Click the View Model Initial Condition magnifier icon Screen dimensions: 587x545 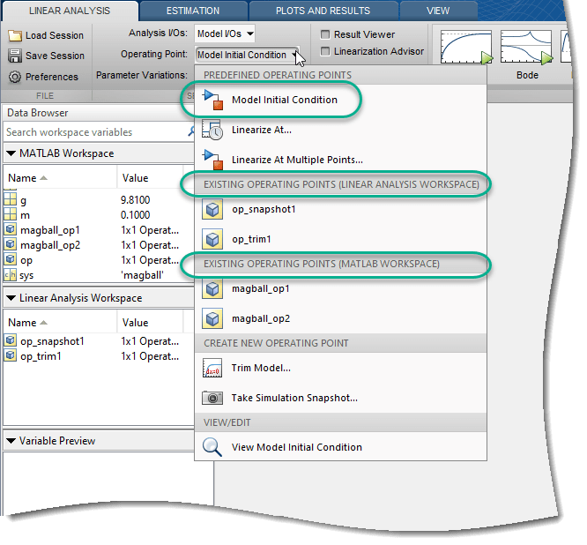tap(212, 447)
